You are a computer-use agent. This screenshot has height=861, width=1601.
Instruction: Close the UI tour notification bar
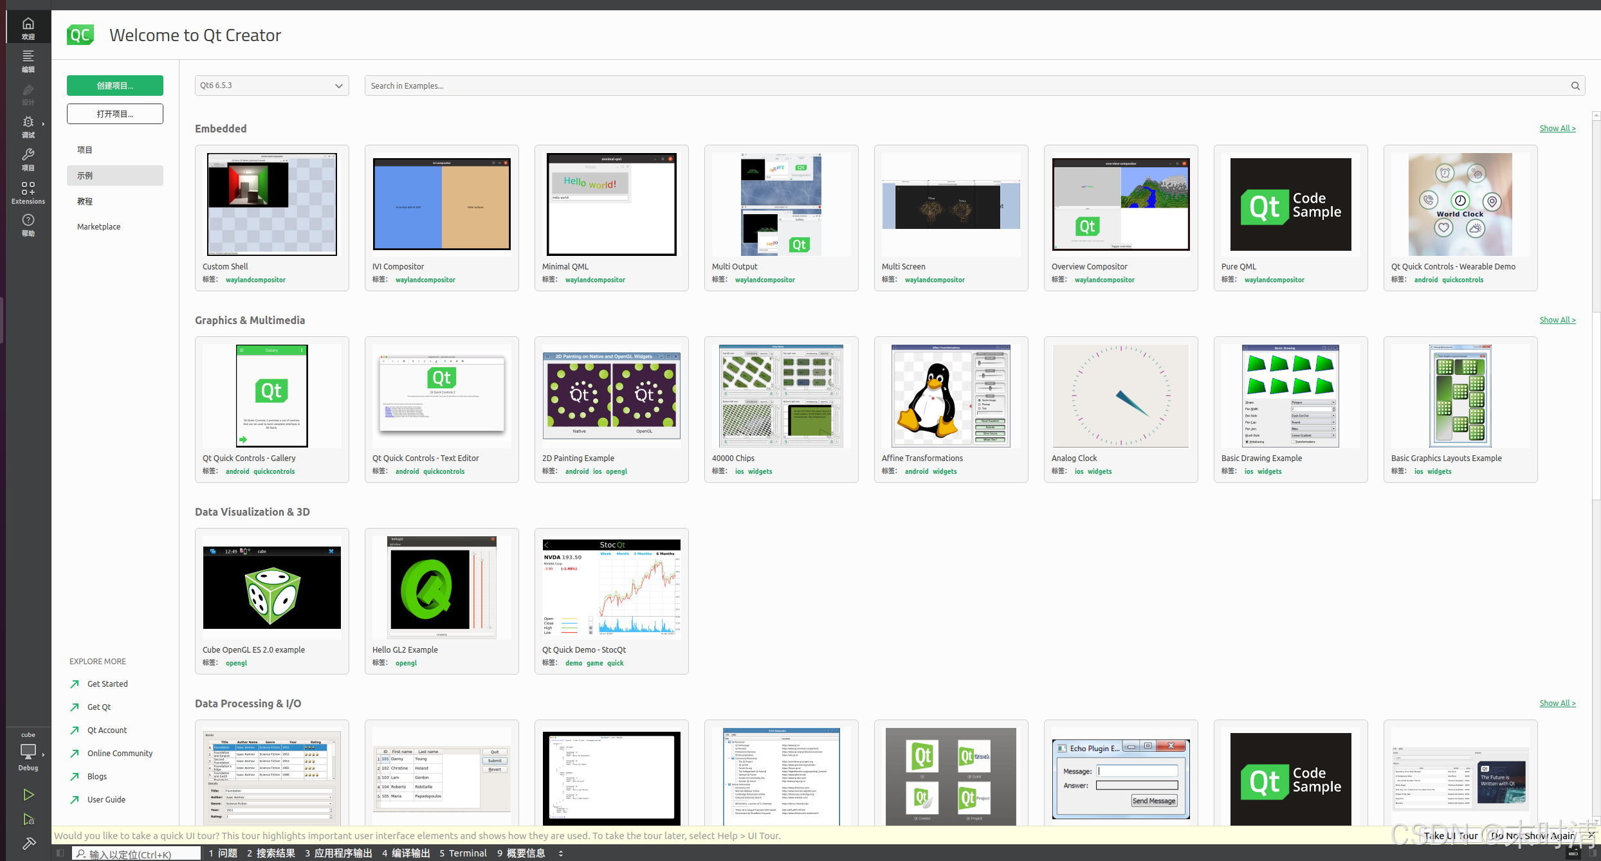[x=1591, y=835]
